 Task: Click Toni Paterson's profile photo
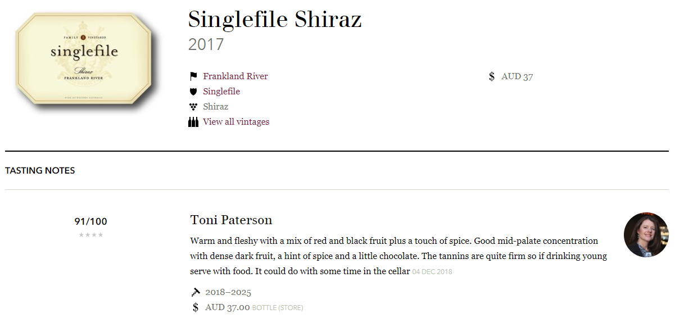646,235
